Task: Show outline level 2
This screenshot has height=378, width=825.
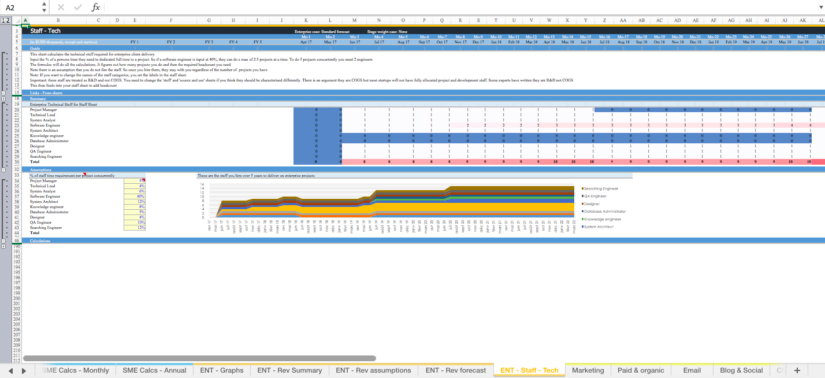Action: pos(8,20)
